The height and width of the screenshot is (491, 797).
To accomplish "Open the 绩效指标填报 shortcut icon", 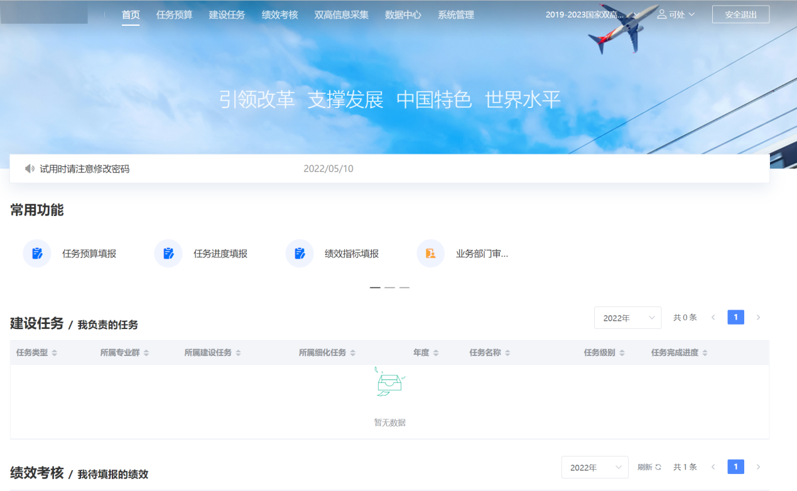I will [300, 254].
